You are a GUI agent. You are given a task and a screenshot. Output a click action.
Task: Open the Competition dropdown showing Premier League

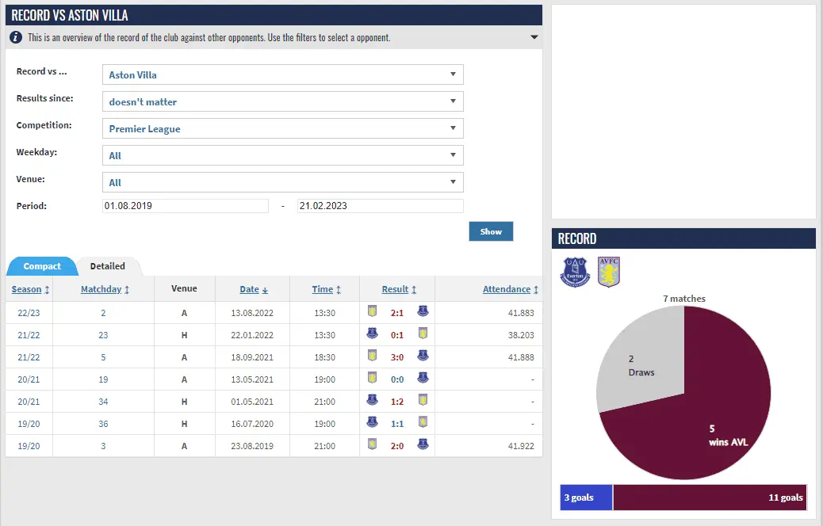[282, 128]
